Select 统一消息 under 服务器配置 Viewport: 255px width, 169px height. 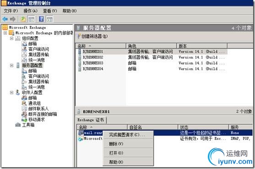coord(37,87)
